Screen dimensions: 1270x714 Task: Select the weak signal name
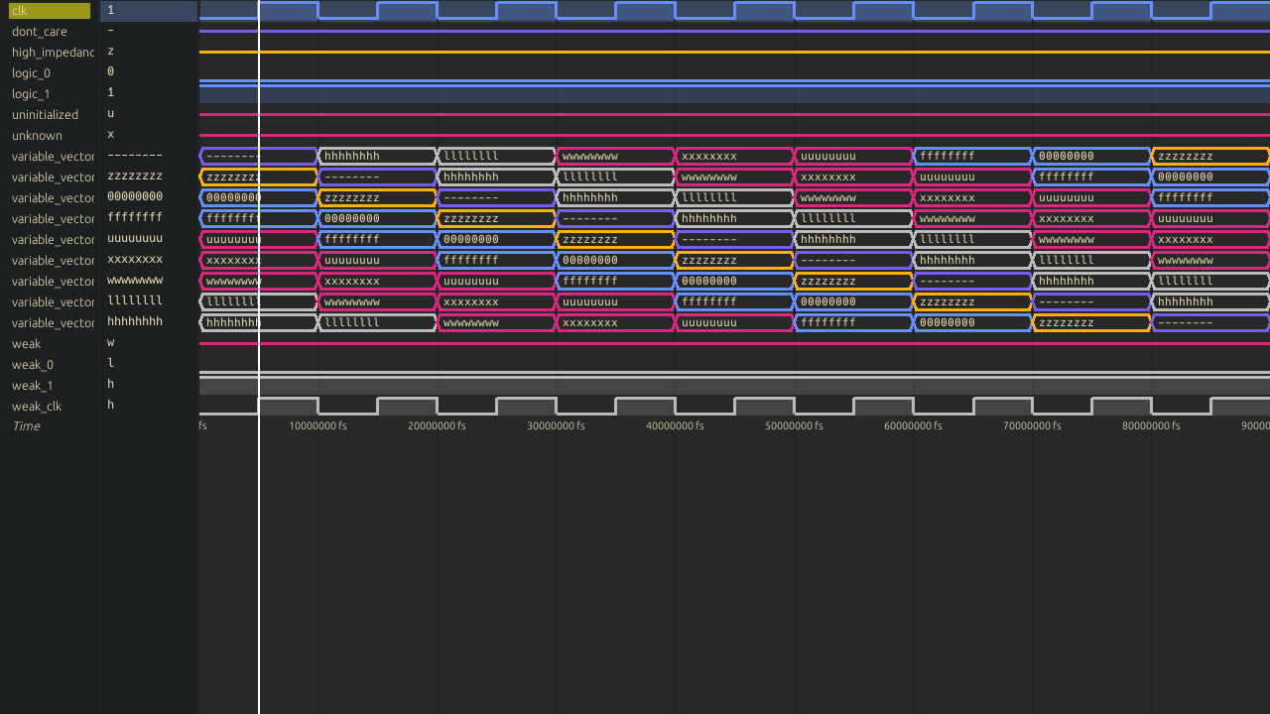(27, 344)
